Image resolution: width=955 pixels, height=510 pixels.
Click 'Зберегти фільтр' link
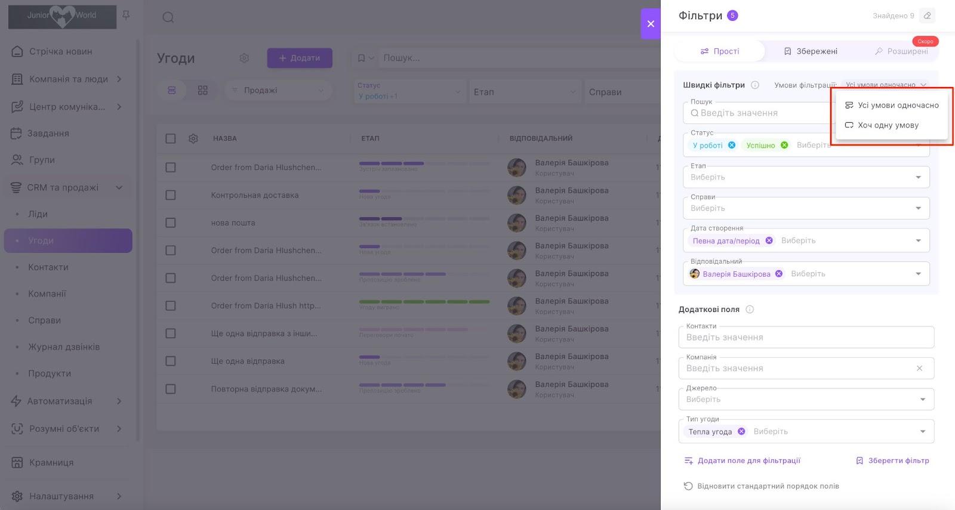[x=892, y=460]
